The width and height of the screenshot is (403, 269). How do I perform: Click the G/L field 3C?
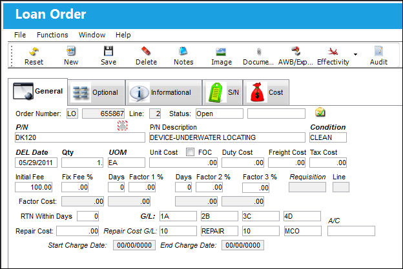tap(261, 216)
